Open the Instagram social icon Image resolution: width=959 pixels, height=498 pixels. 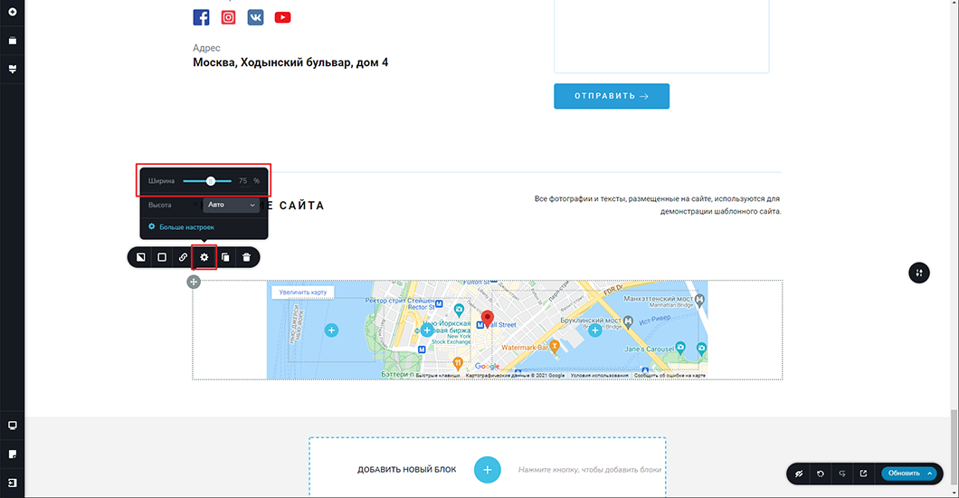tap(228, 17)
